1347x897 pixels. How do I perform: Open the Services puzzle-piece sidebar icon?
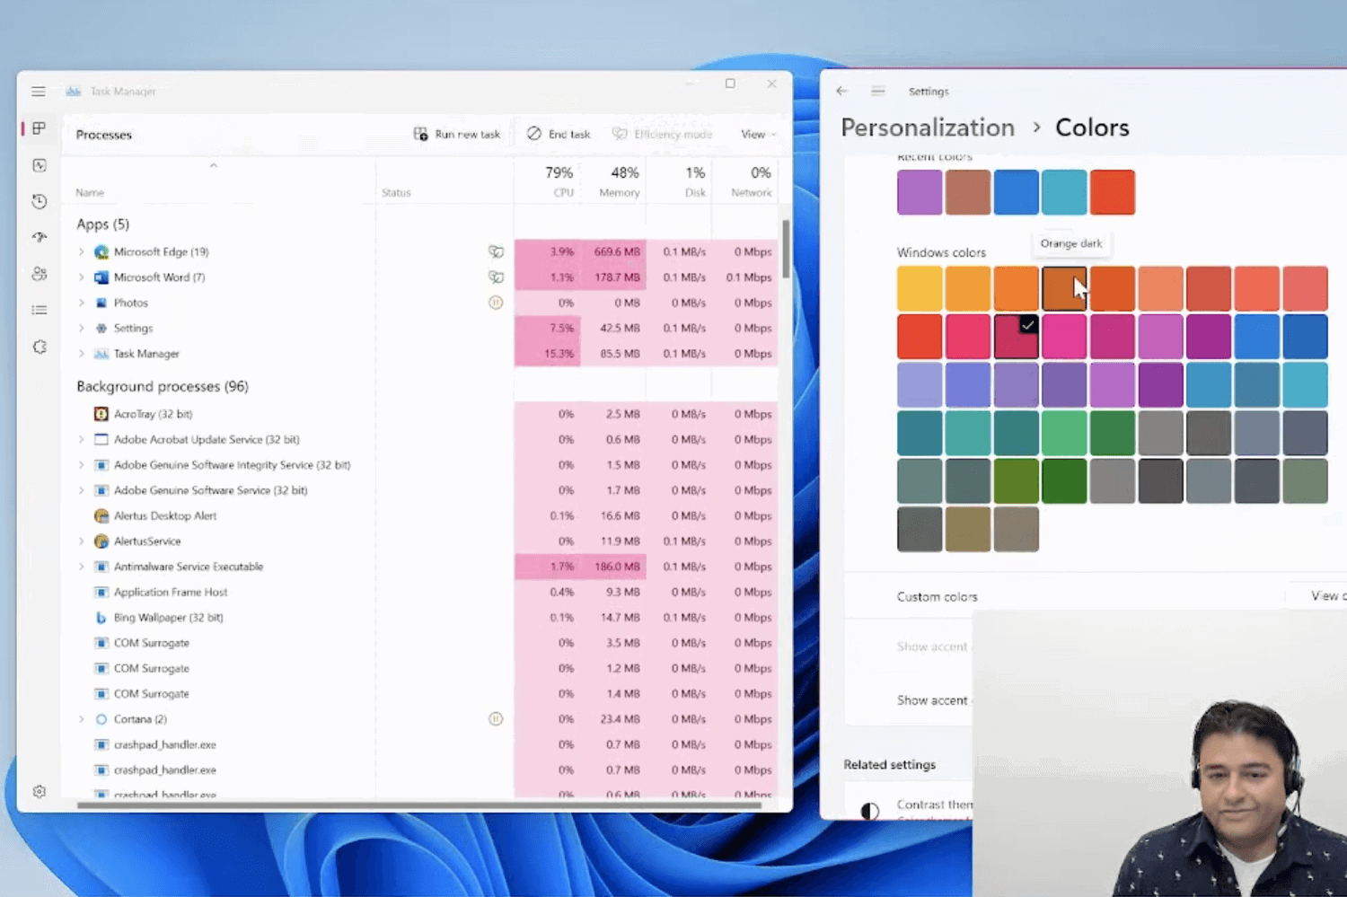[x=40, y=347]
